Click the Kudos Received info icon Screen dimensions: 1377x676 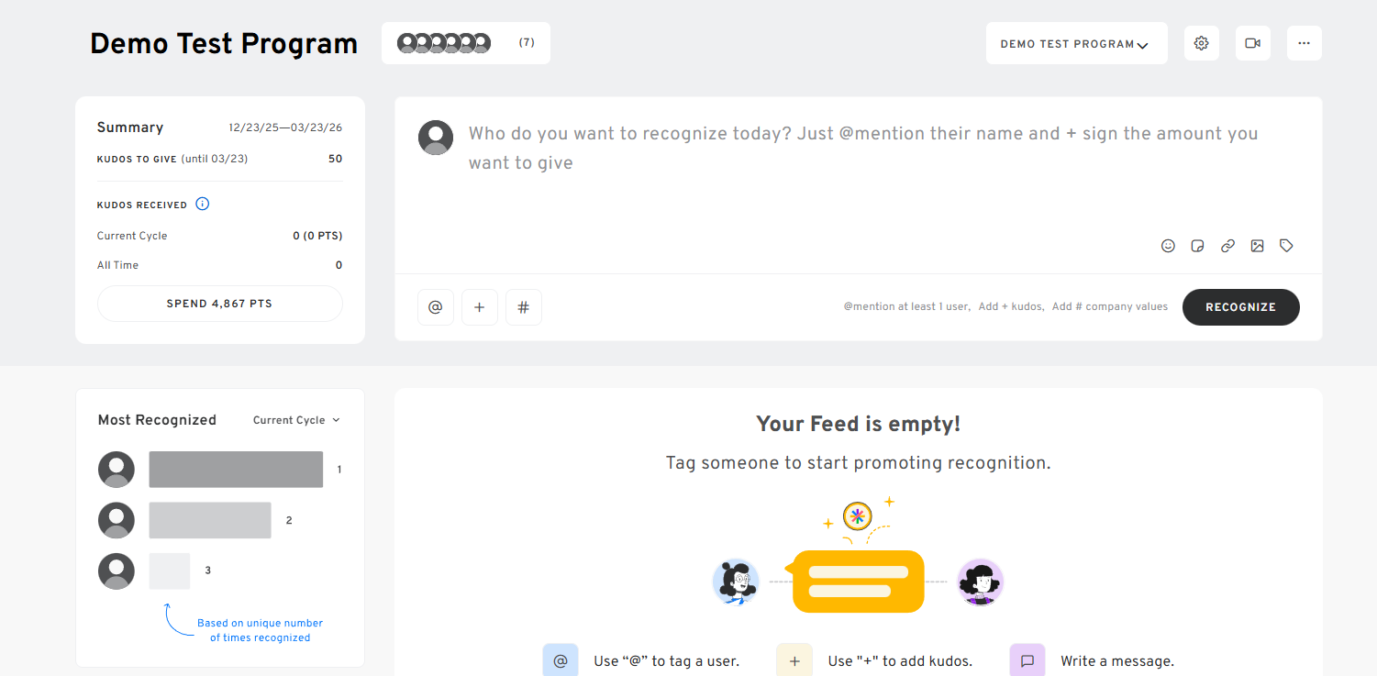[x=203, y=204]
